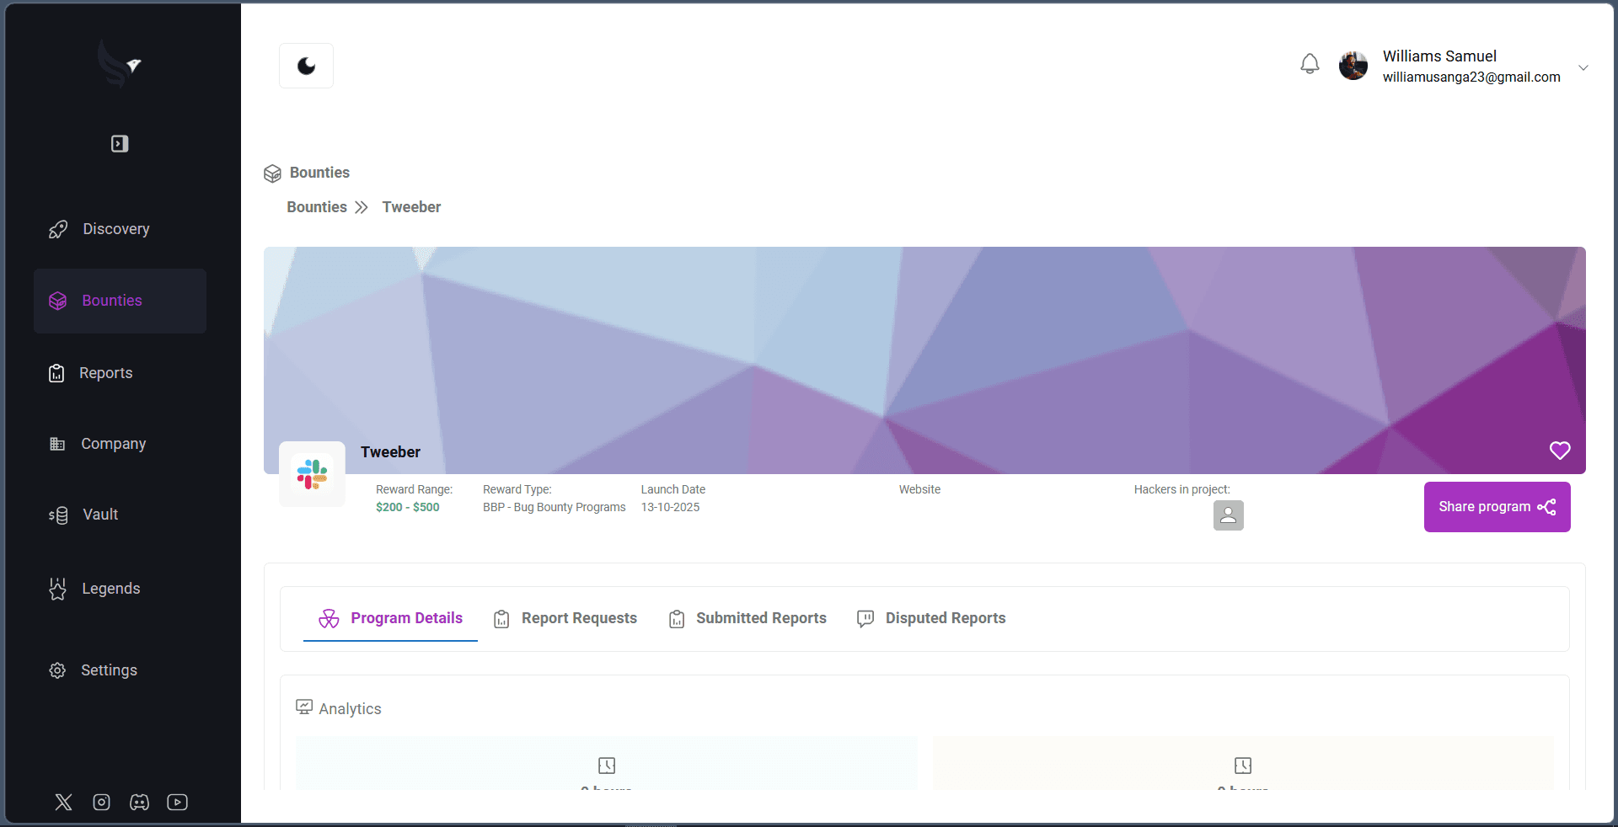The height and width of the screenshot is (827, 1618).
Task: Click the hacker avatar placeholder in project
Action: [1229, 515]
